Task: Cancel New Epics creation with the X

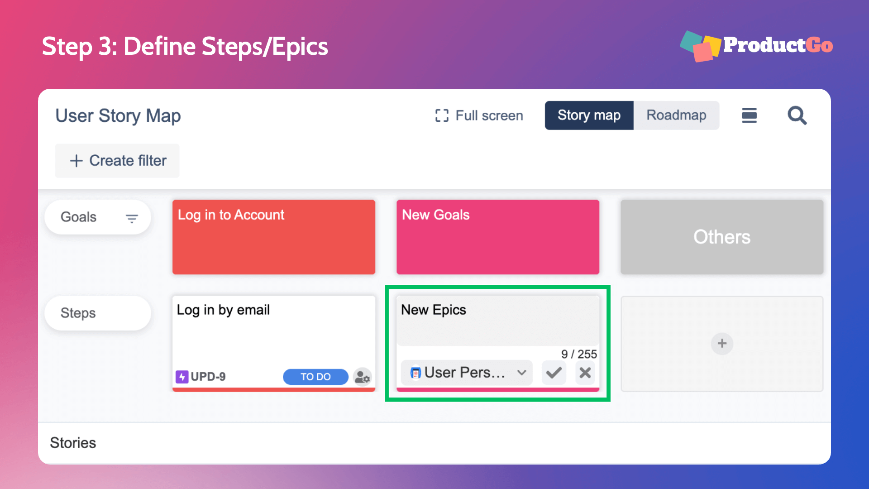Action: [x=585, y=373]
